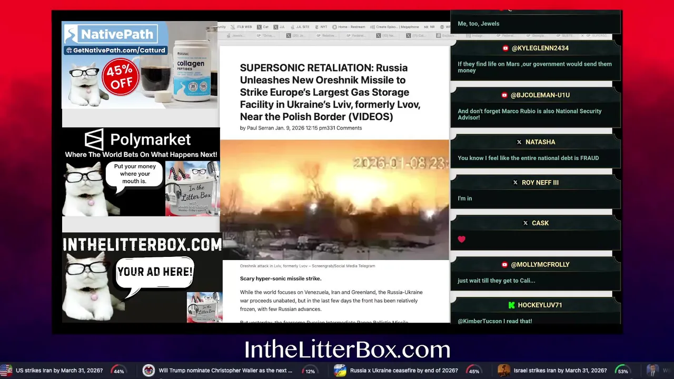Click the YouTube icon beside @BJCOLEMAN-U1U
The image size is (674, 379).
tap(504, 95)
